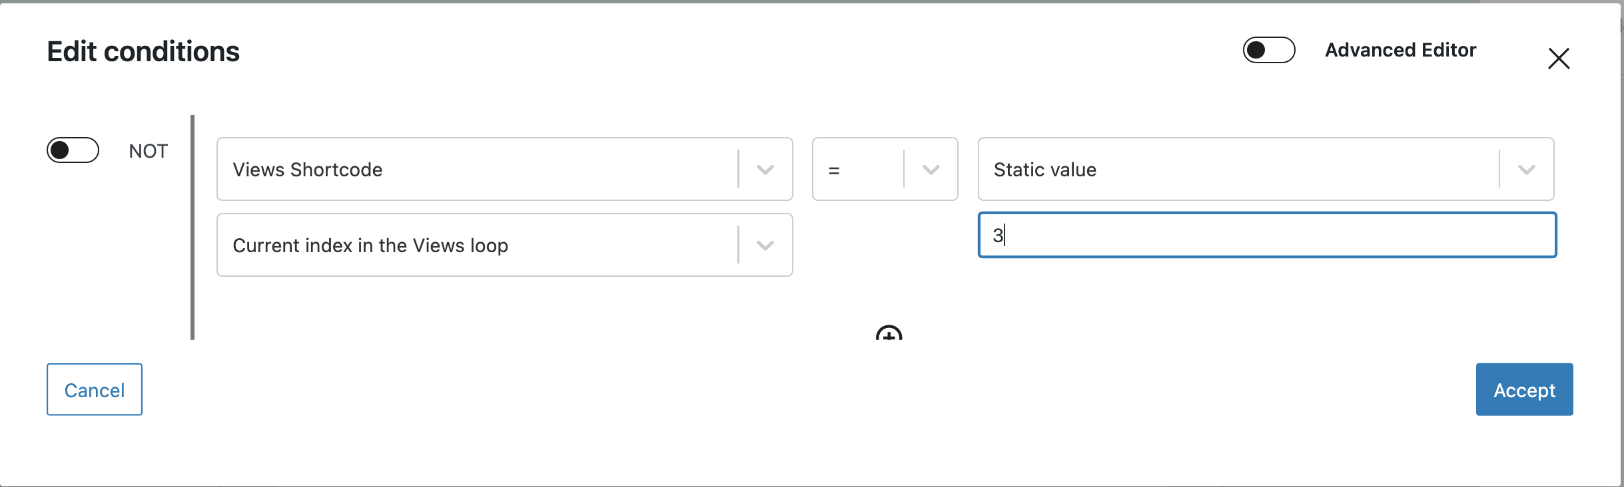Click the NOT label text
This screenshot has height=487, width=1624.
pos(148,151)
